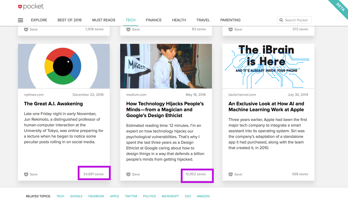The width and height of the screenshot is (348, 205).
Task: Click the 568 saves count
Action: tap(300, 174)
